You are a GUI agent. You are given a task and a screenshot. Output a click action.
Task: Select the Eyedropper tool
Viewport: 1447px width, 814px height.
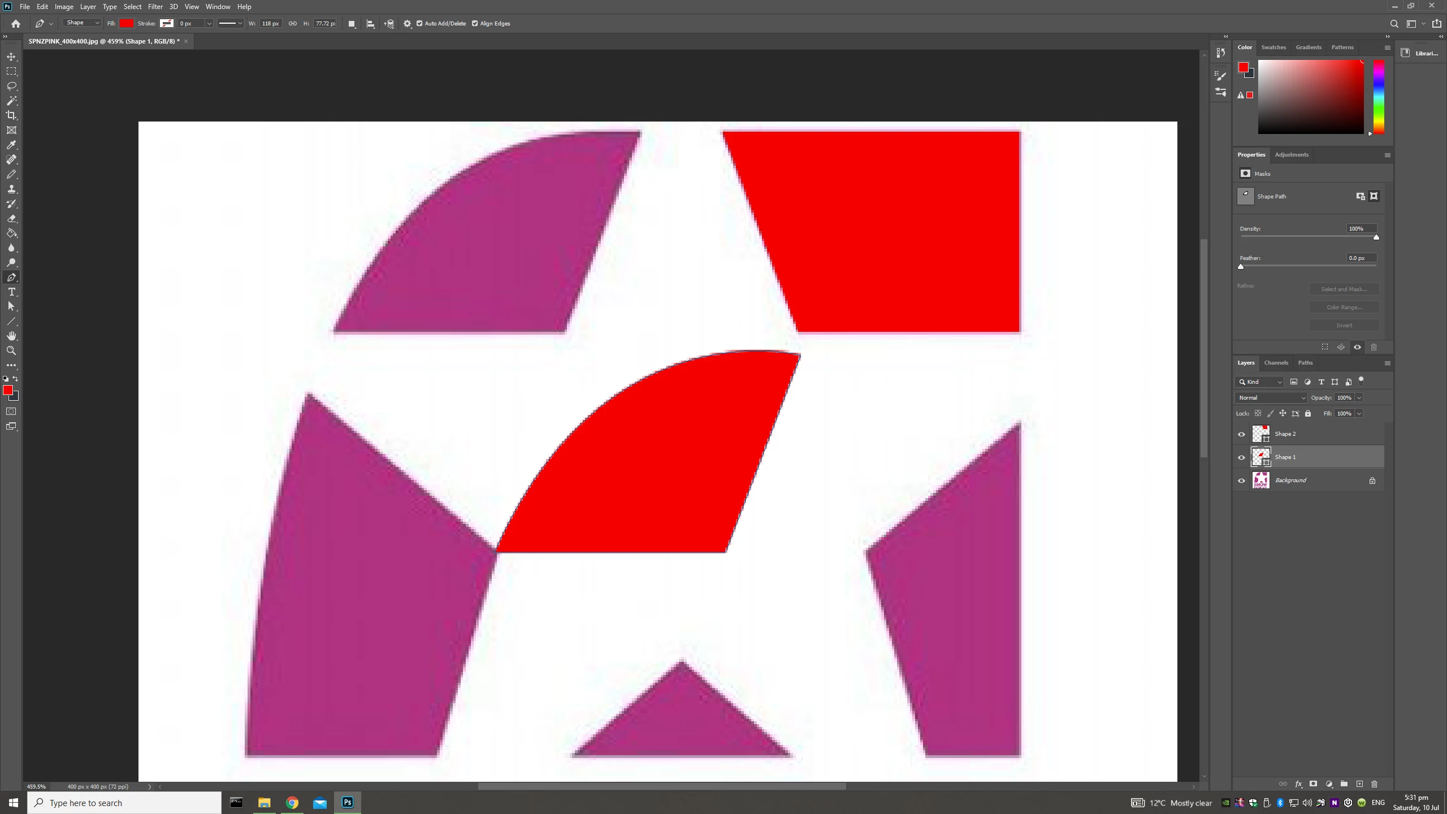click(x=11, y=145)
